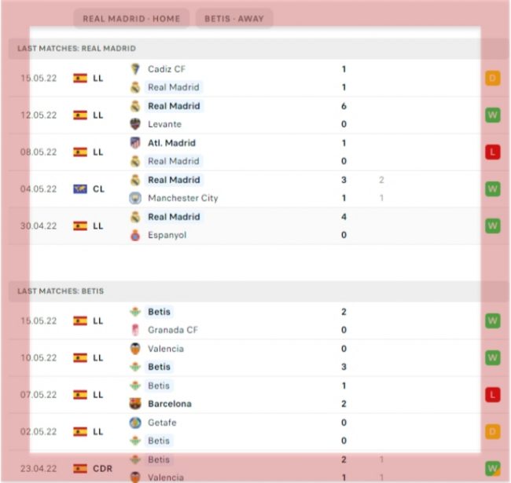Select the Betis - Away tab
511x483 pixels.
(234, 19)
